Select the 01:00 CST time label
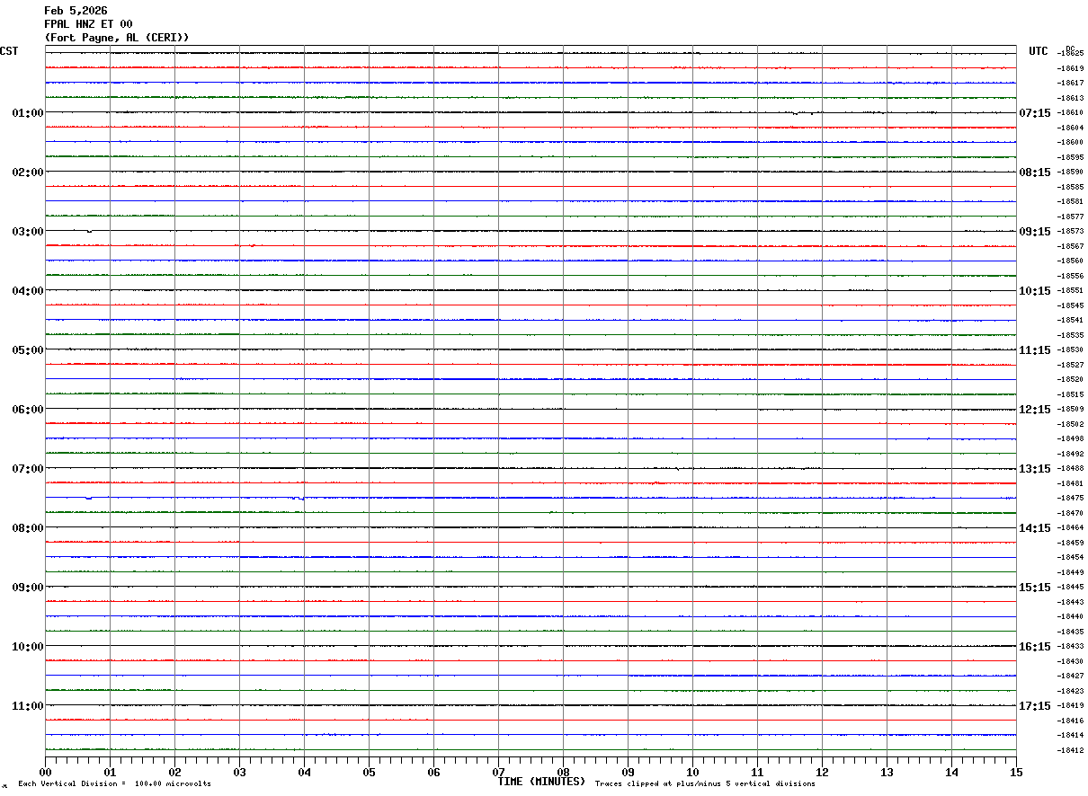This screenshot has width=1088, height=796. (x=28, y=113)
